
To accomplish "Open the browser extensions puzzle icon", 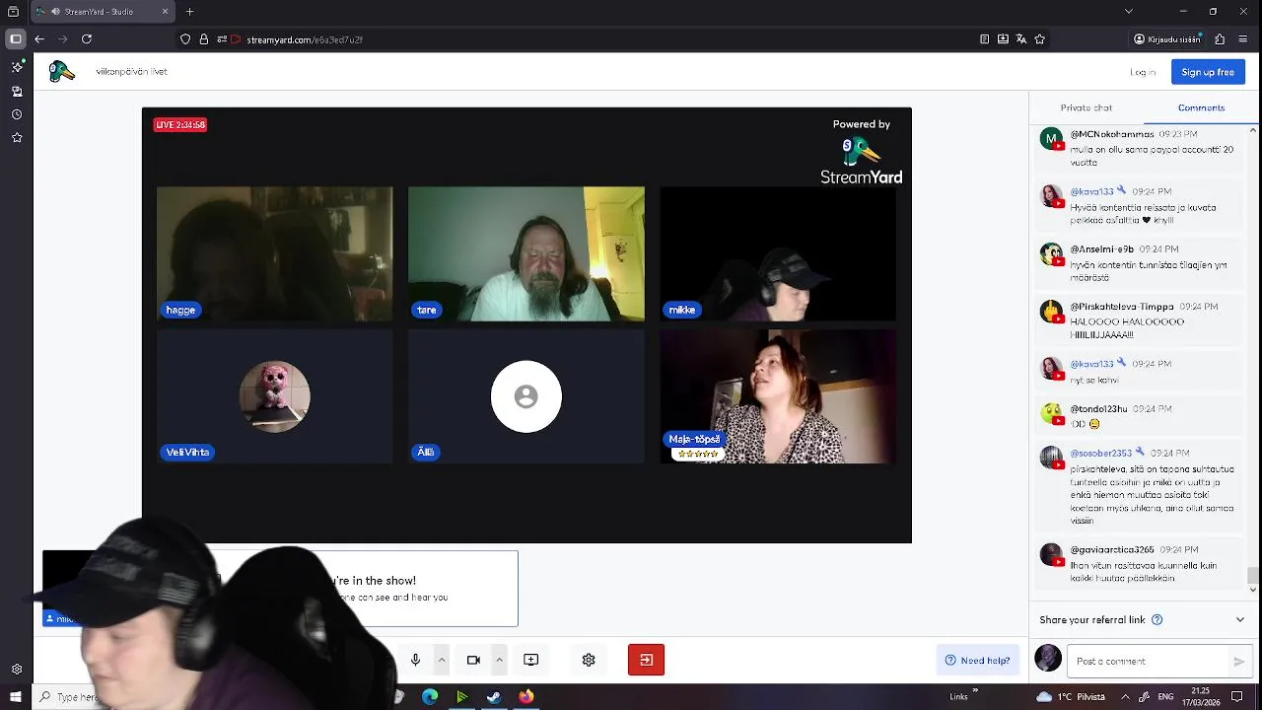I will [1220, 39].
